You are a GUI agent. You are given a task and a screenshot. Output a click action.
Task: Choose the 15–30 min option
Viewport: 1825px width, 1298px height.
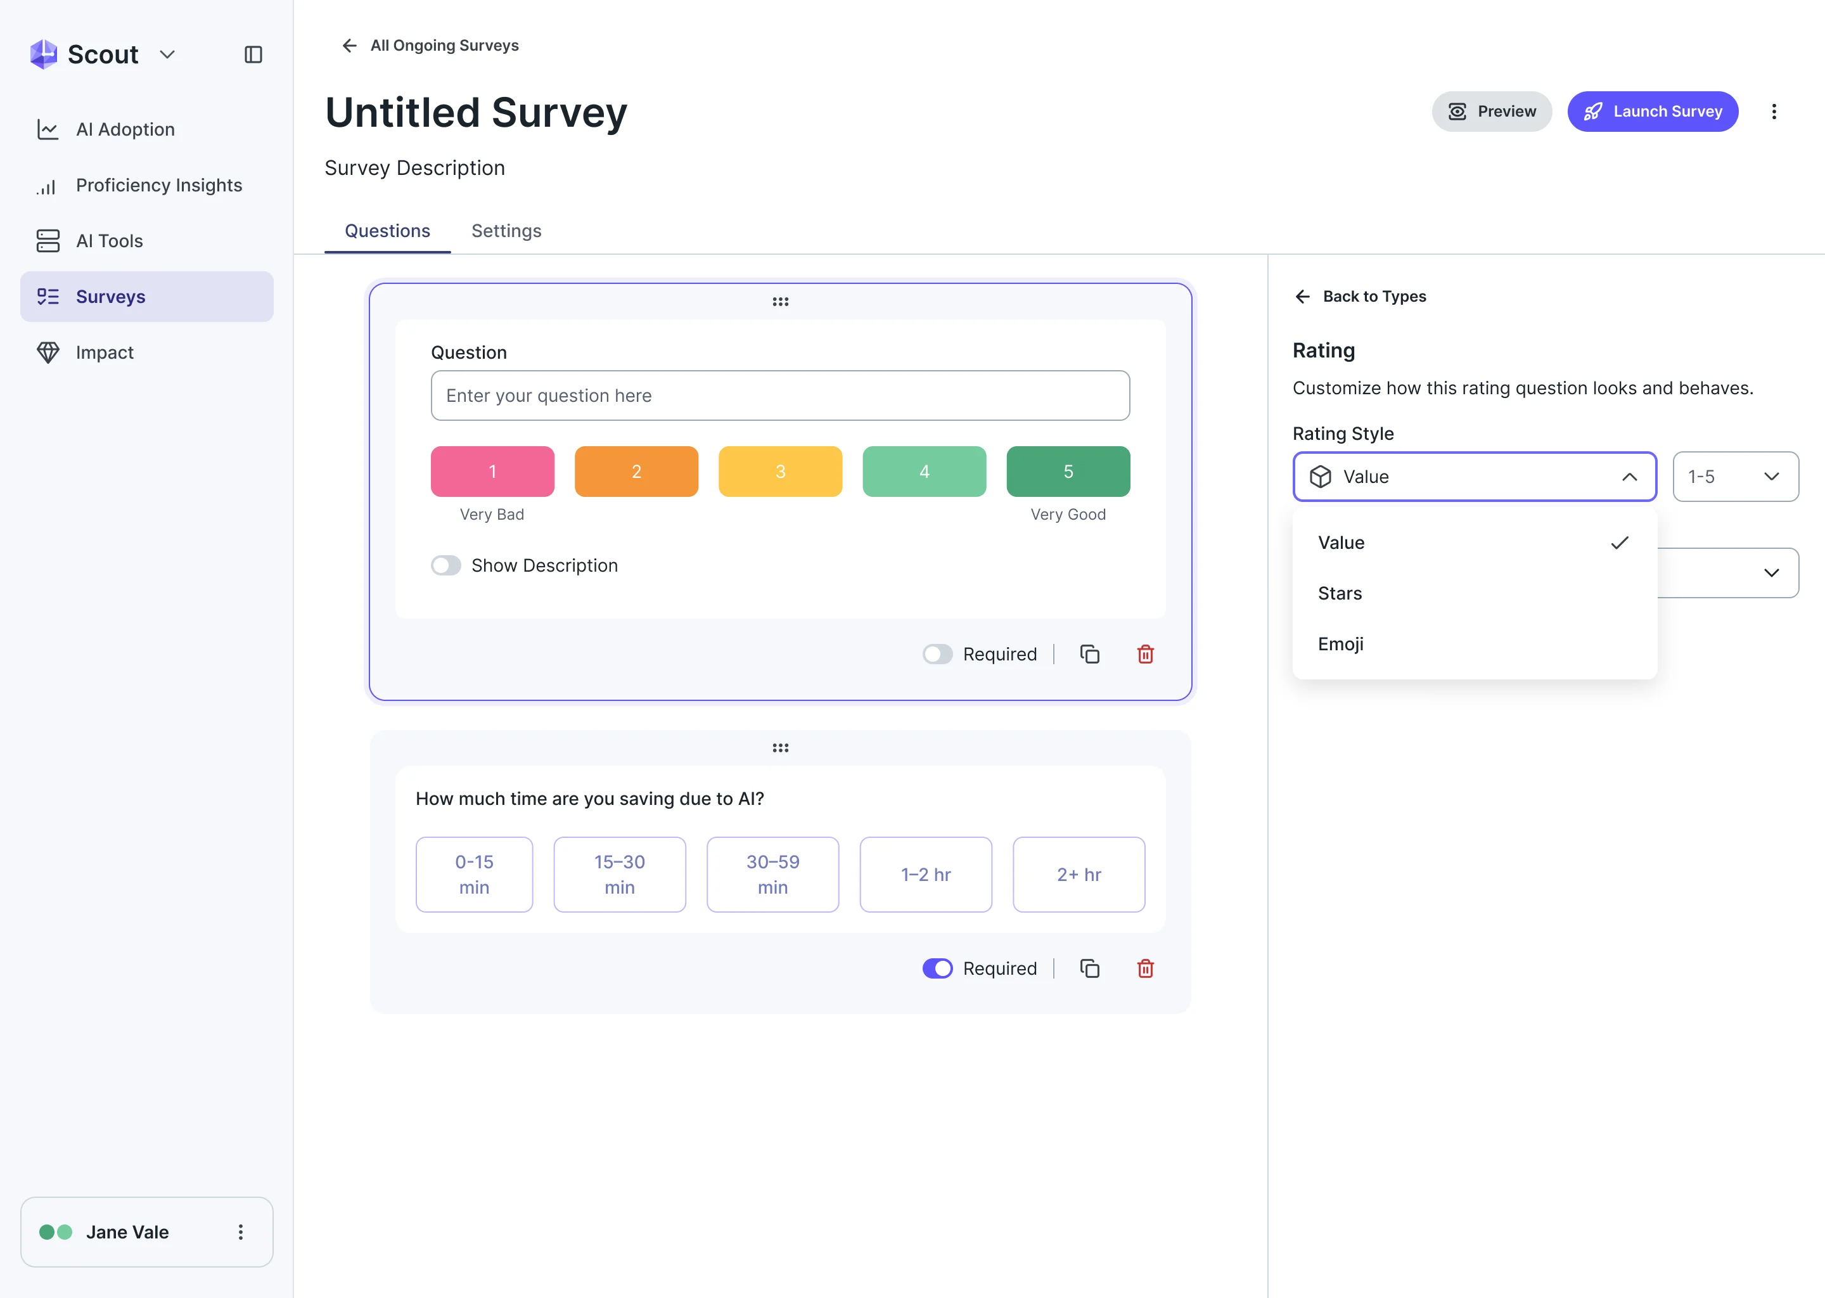(x=619, y=875)
